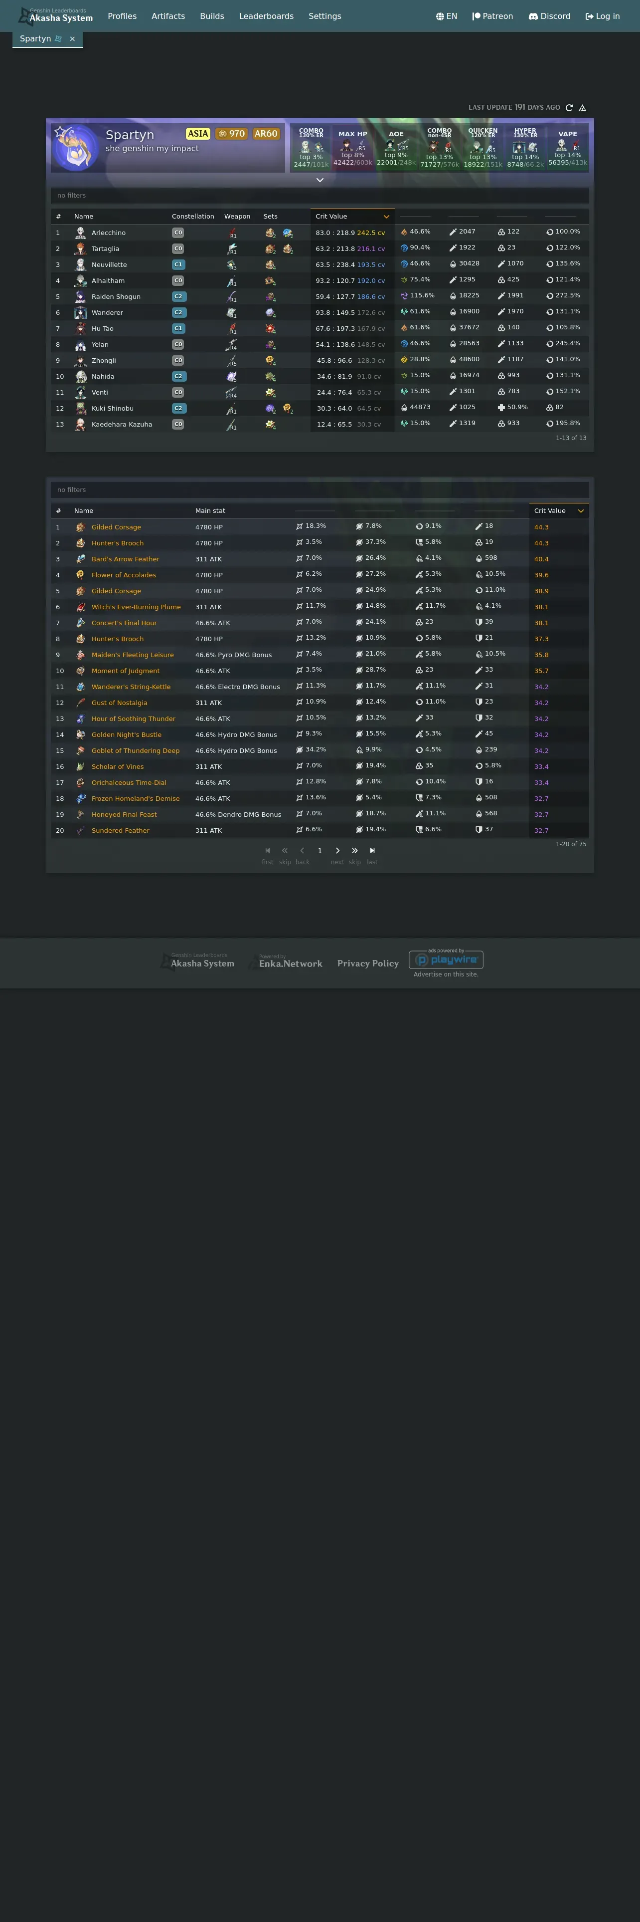Open the VAPE top 14% ranking card

click(568, 148)
